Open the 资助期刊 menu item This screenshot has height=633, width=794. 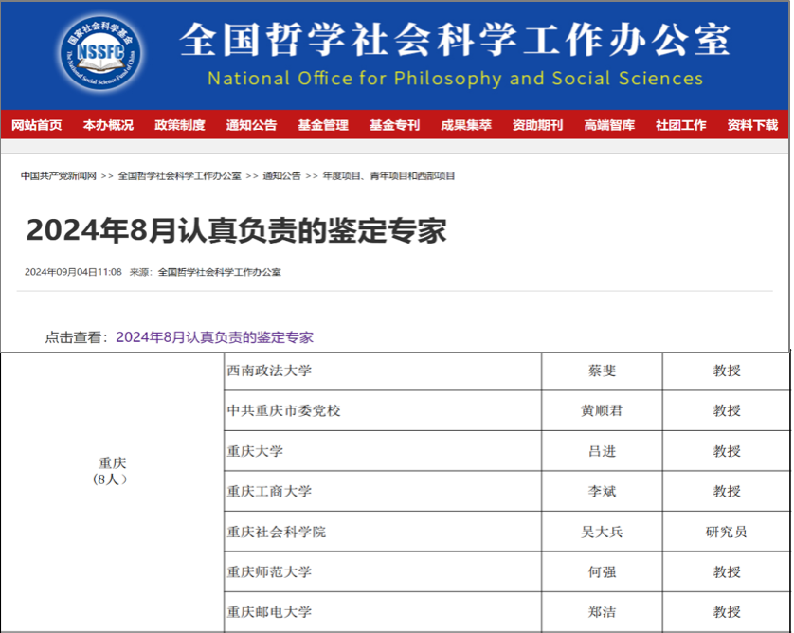click(536, 124)
